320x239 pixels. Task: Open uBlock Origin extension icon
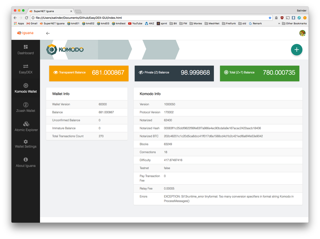click(282, 18)
